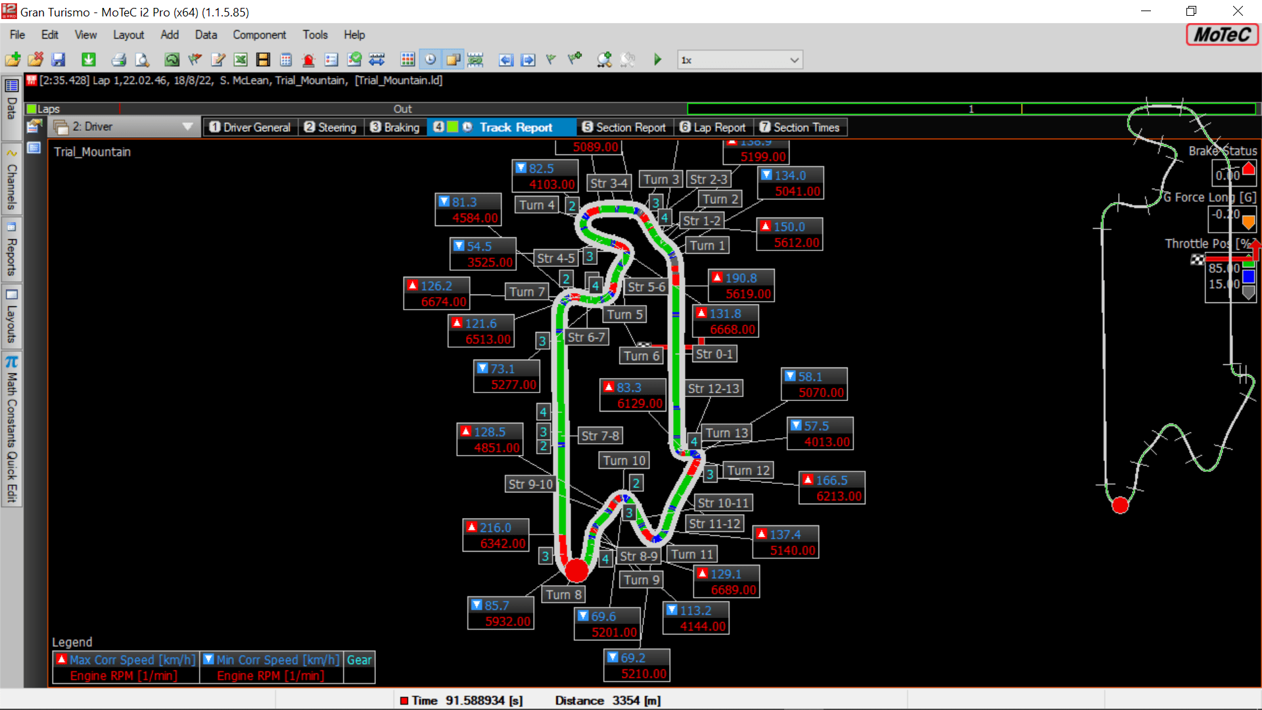Click the green oscilloscope graph icon
1262x710 pixels.
(x=172, y=60)
